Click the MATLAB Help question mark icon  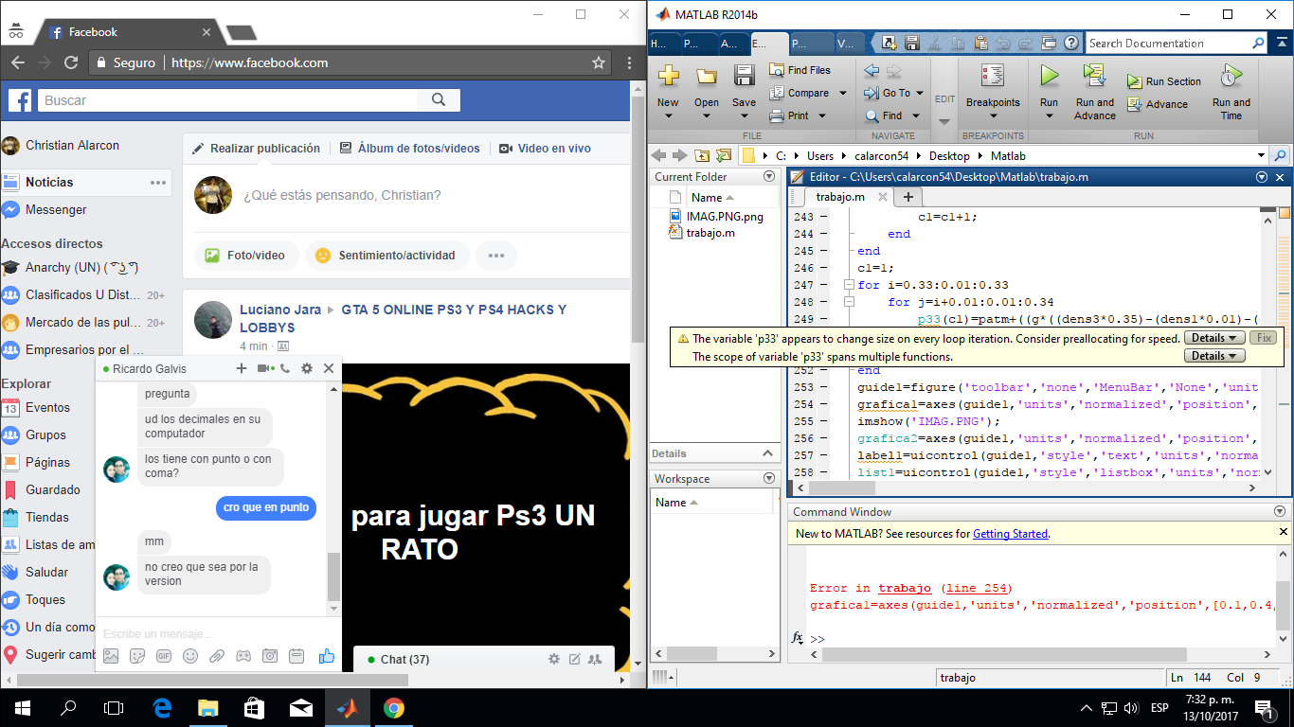pyautogui.click(x=1071, y=43)
